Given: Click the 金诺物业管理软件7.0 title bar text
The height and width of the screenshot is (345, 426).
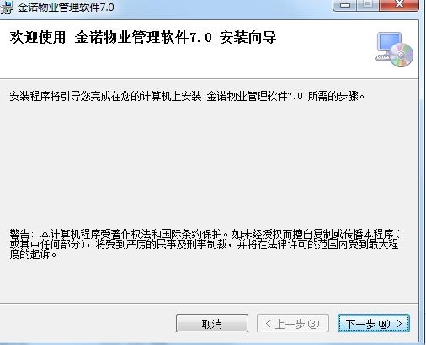Looking at the screenshot, I should (66, 8).
